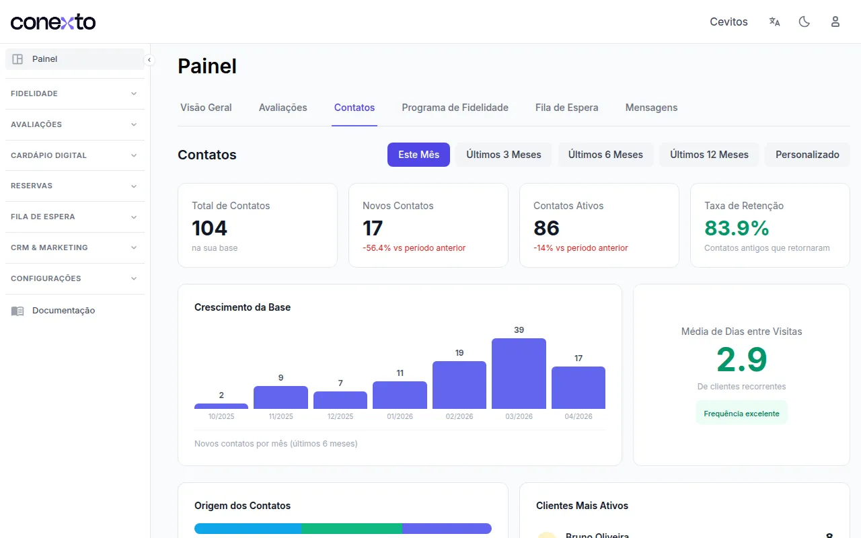Expand the Fila de Espera sidebar section

pos(75,217)
